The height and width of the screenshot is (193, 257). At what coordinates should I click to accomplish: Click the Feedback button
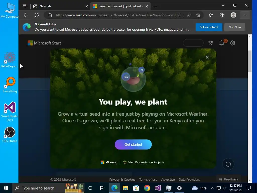point(229,179)
